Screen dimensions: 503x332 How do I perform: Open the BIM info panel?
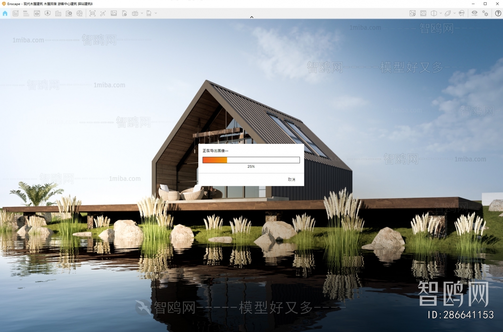tap(26, 13)
